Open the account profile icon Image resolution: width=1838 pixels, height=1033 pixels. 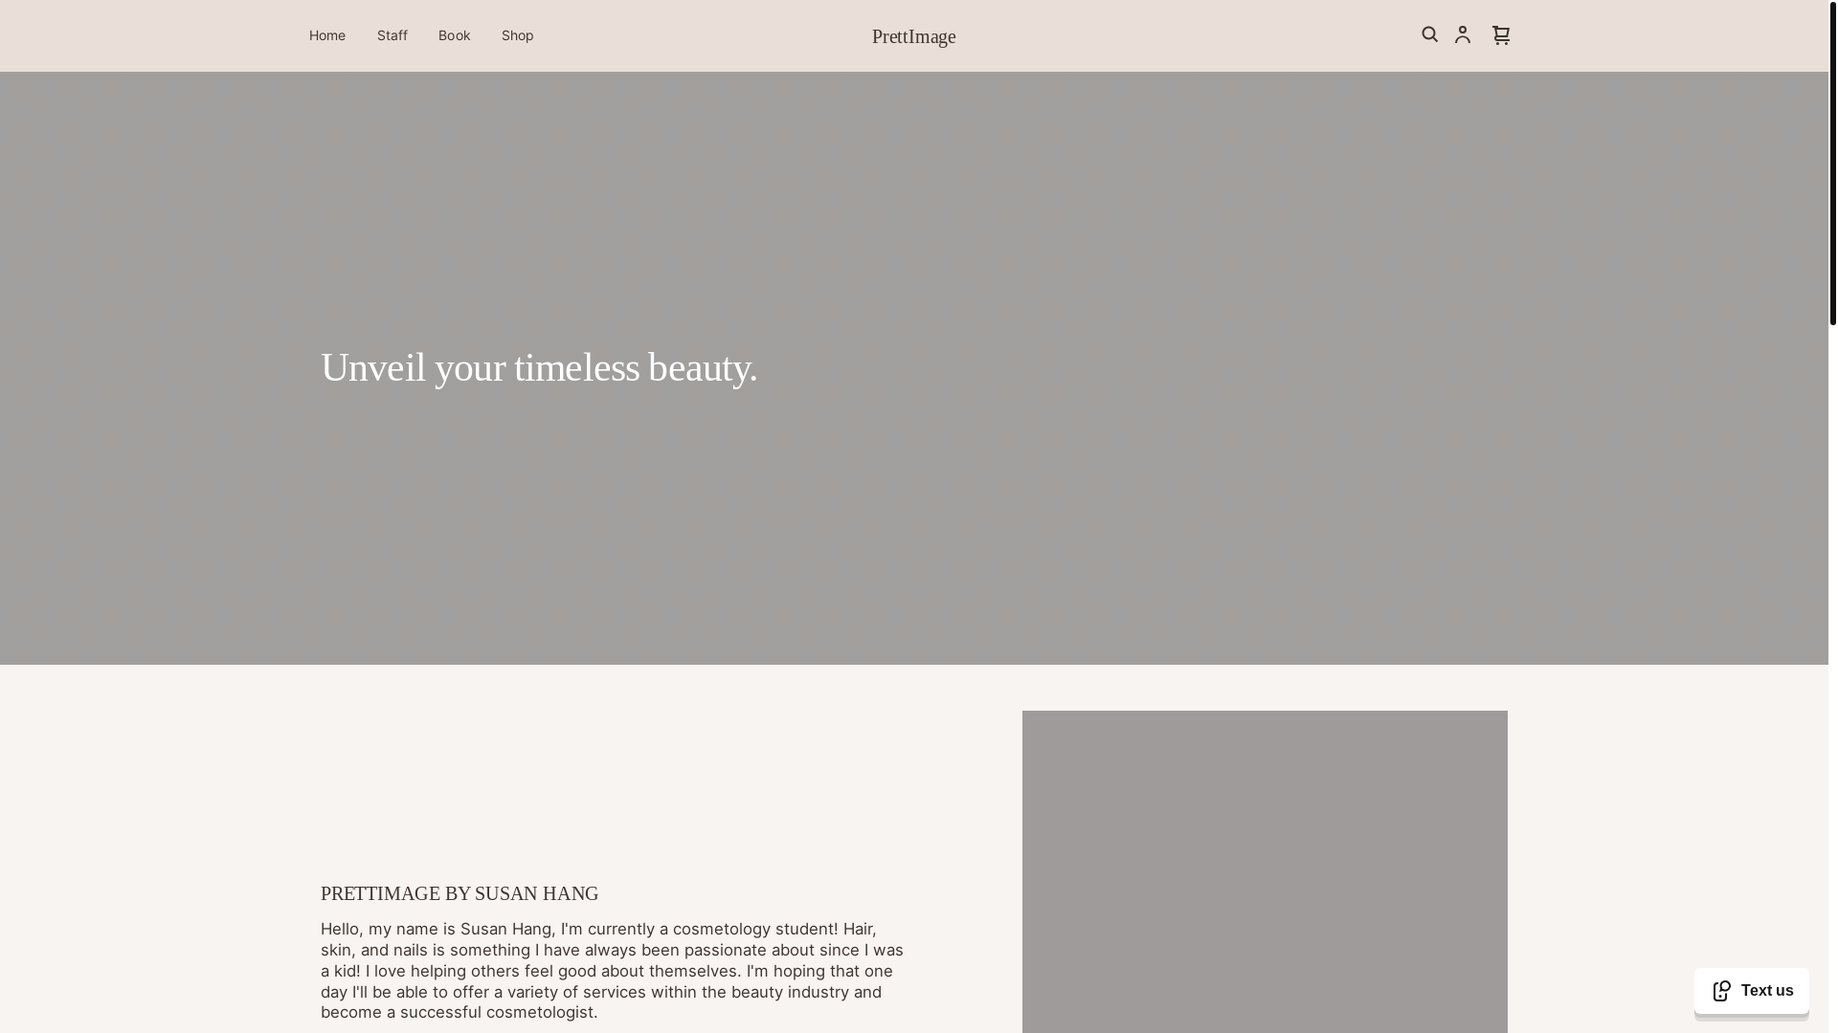(1463, 35)
